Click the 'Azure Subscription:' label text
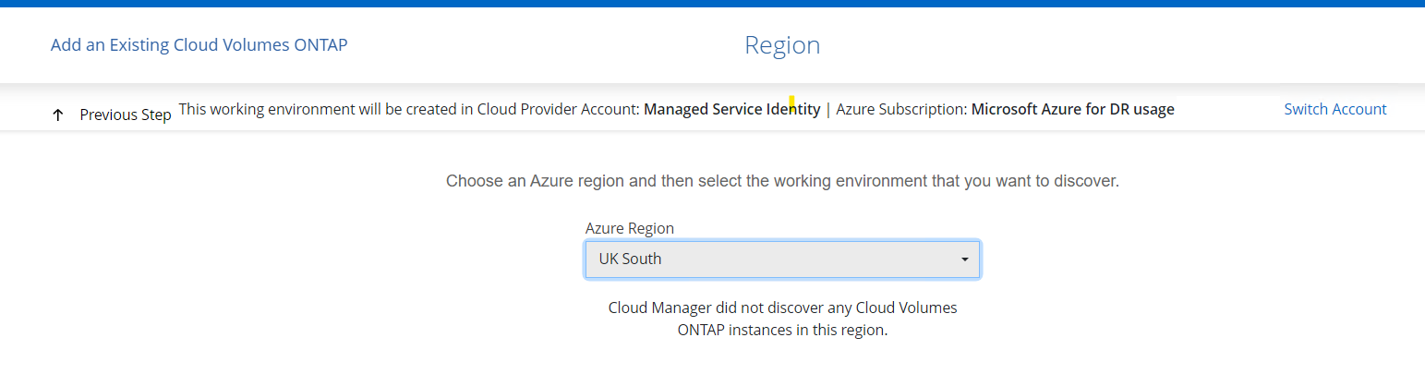 [x=901, y=109]
